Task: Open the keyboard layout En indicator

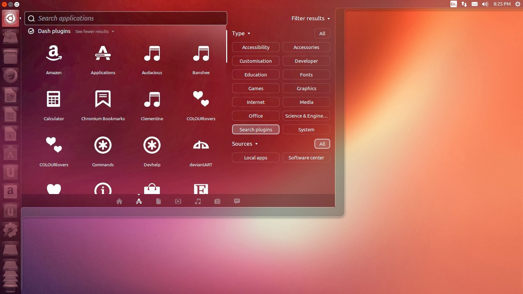Action: [x=454, y=4]
